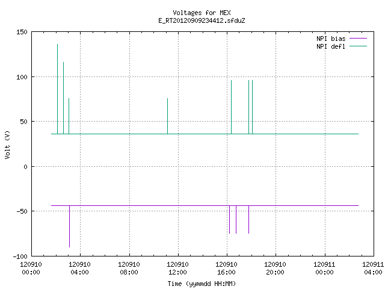Click the green defl spike just before 12:00
Image resolution: width=385 pixels, height=289 pixels.
[x=167, y=116]
